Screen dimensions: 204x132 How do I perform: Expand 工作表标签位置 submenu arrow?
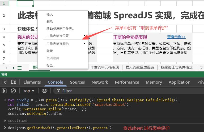pos(84,36)
